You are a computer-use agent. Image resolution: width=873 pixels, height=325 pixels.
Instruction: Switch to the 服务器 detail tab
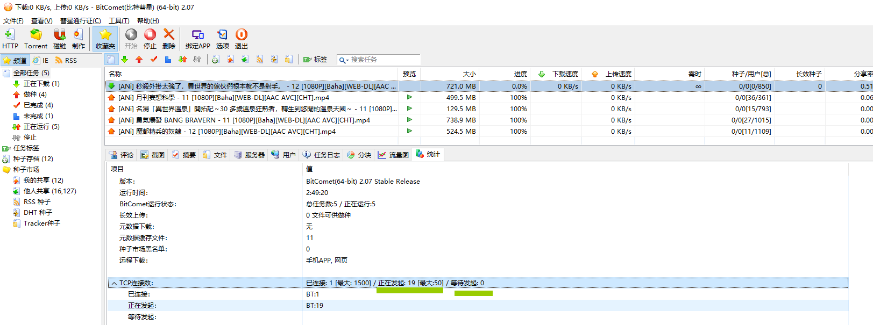[249, 155]
